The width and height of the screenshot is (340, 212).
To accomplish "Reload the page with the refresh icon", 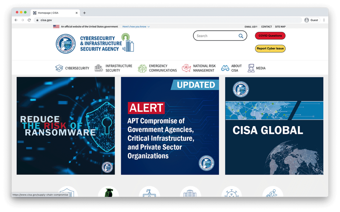I will 29,20.
